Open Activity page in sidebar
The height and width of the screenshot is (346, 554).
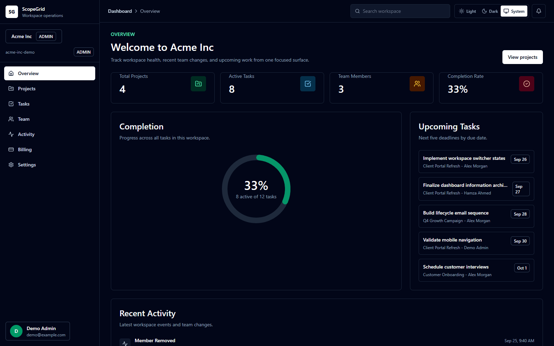(x=50, y=134)
